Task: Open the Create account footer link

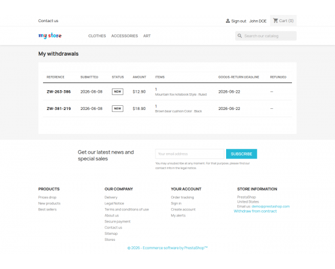Action: 183,209
